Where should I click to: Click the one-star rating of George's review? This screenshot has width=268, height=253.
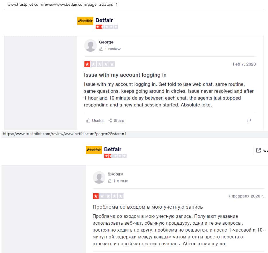click(x=99, y=64)
